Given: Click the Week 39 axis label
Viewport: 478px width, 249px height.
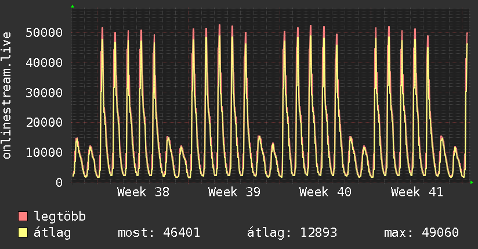Looking at the screenshot, I should tap(234, 192).
